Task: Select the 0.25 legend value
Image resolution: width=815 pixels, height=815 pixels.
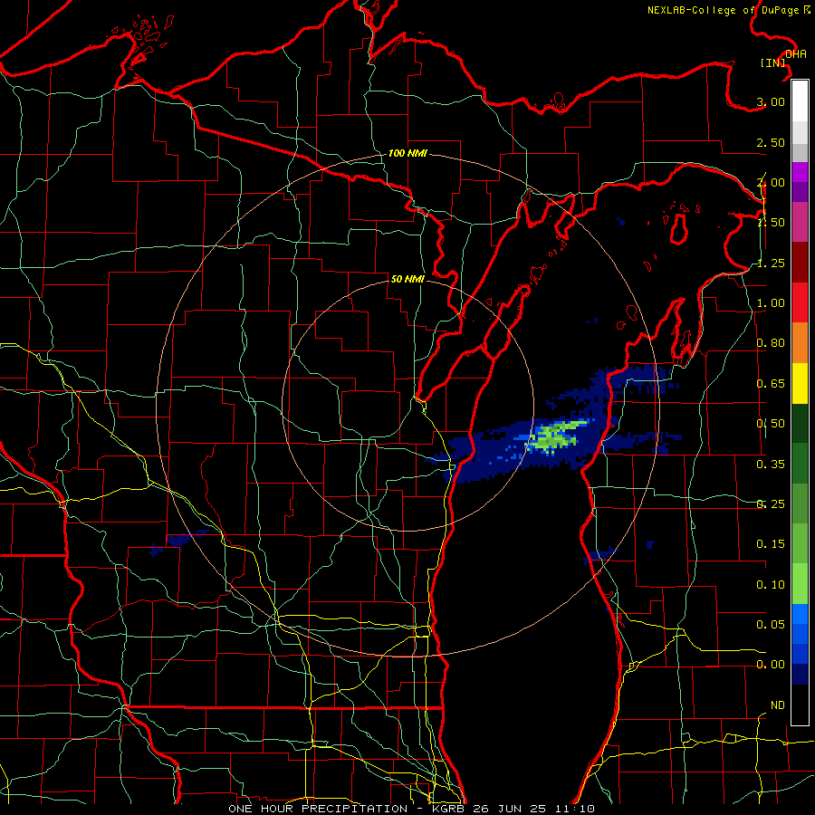Action: (771, 504)
